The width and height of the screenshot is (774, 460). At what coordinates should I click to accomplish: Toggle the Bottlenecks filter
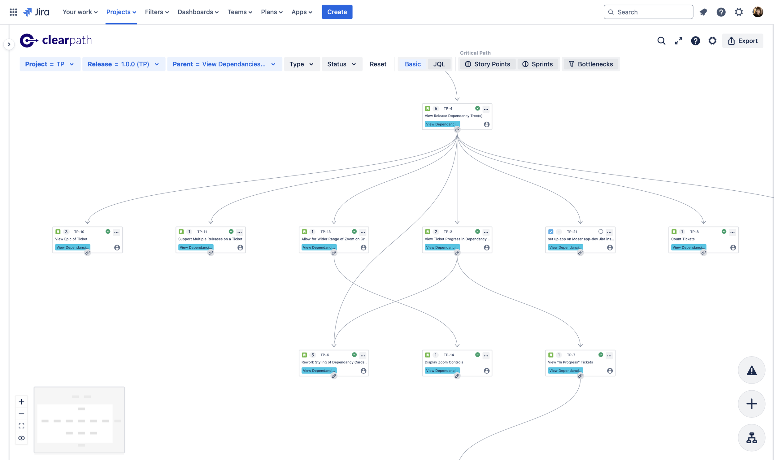tap(591, 64)
